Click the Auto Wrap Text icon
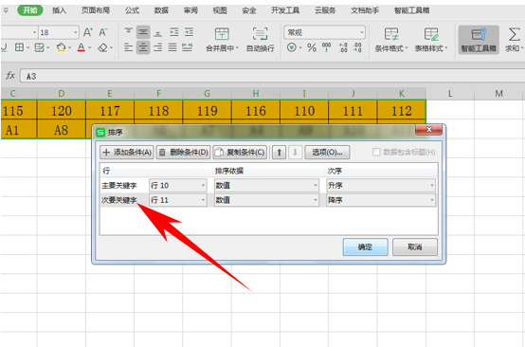The width and height of the screenshot is (525, 347). (x=261, y=34)
